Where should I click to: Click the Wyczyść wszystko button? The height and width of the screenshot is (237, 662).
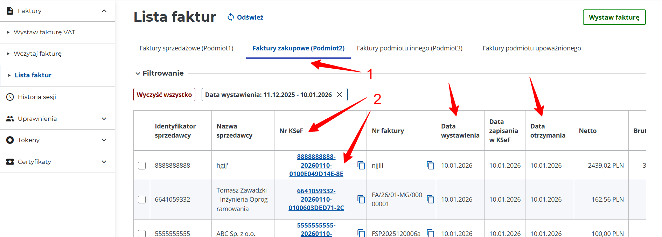coord(164,95)
